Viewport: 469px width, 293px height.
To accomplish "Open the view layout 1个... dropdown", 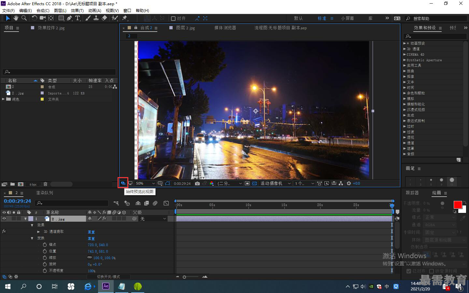I will (x=304, y=183).
